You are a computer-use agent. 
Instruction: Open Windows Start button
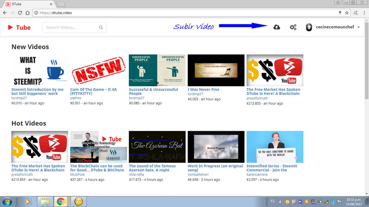point(7,202)
